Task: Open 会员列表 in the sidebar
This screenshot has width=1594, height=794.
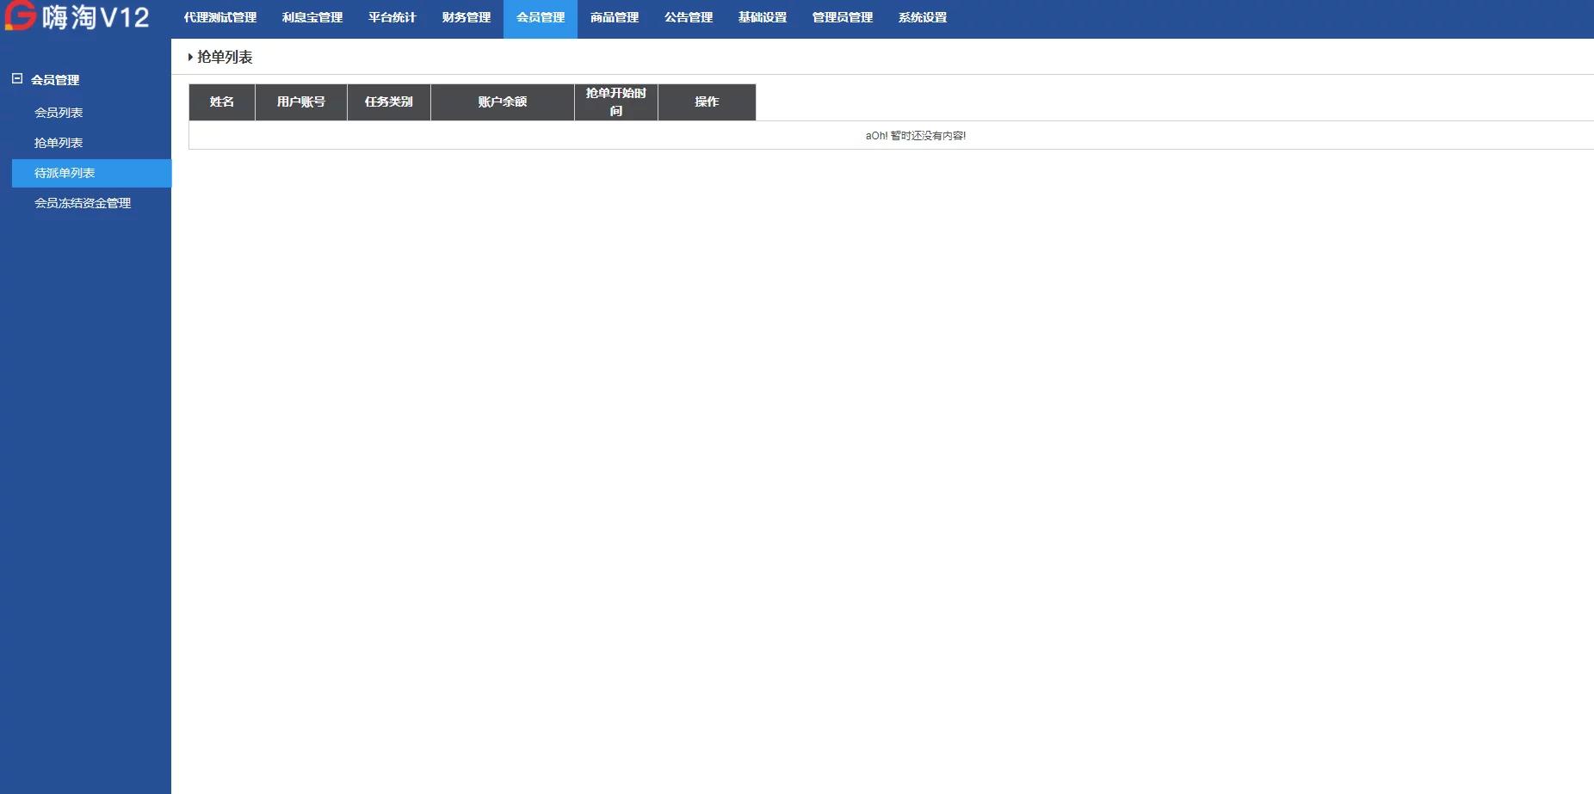Action: 59,113
